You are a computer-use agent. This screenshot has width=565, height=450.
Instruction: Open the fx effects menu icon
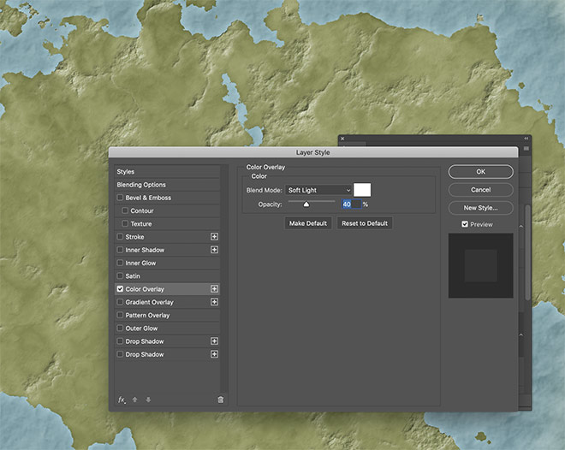tap(122, 400)
